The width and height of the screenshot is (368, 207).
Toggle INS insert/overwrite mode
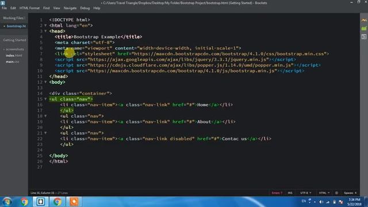click(290, 193)
